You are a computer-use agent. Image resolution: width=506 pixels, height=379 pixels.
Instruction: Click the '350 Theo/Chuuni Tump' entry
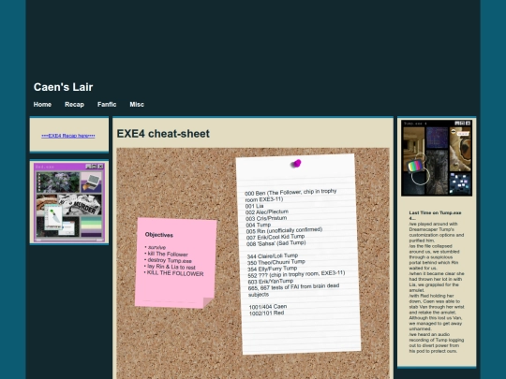(x=276, y=262)
